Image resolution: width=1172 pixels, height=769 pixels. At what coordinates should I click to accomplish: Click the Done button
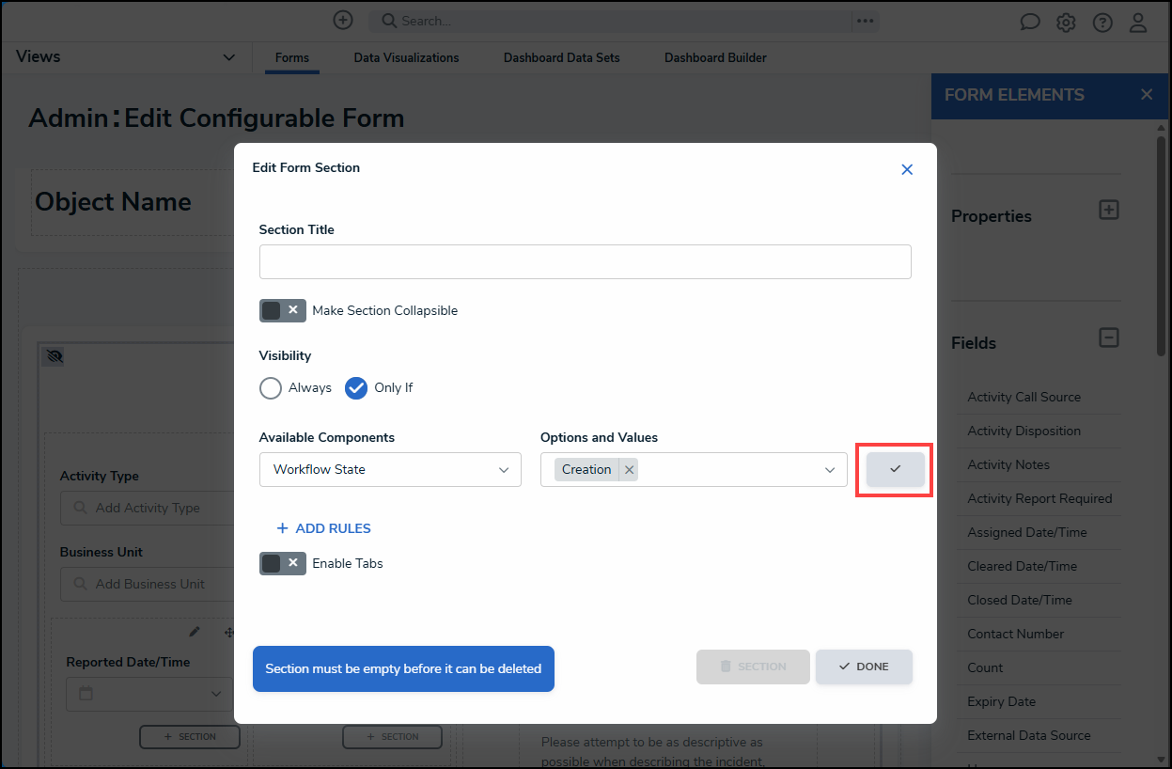point(864,667)
